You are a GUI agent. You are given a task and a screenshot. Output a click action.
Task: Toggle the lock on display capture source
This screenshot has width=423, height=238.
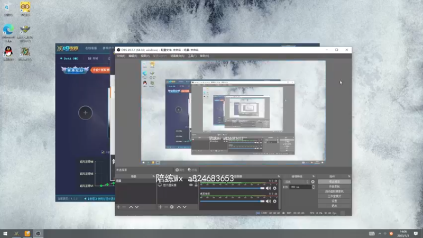pos(196,185)
